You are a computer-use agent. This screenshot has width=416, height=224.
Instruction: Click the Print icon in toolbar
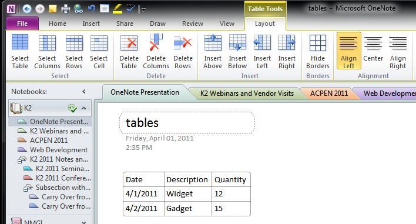pyautogui.click(x=66, y=9)
